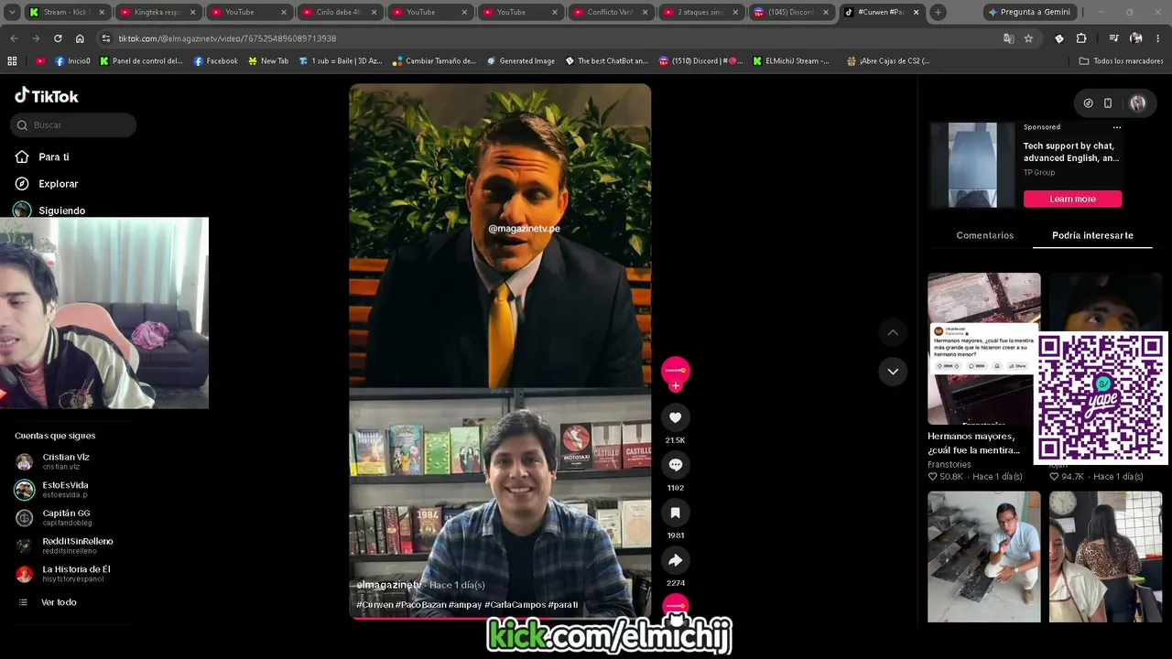Image resolution: width=1172 pixels, height=659 pixels.
Task: Like the video with the heart icon
Action: (676, 417)
